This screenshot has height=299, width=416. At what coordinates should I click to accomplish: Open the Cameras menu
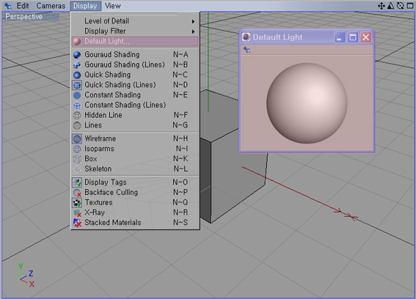(x=51, y=6)
